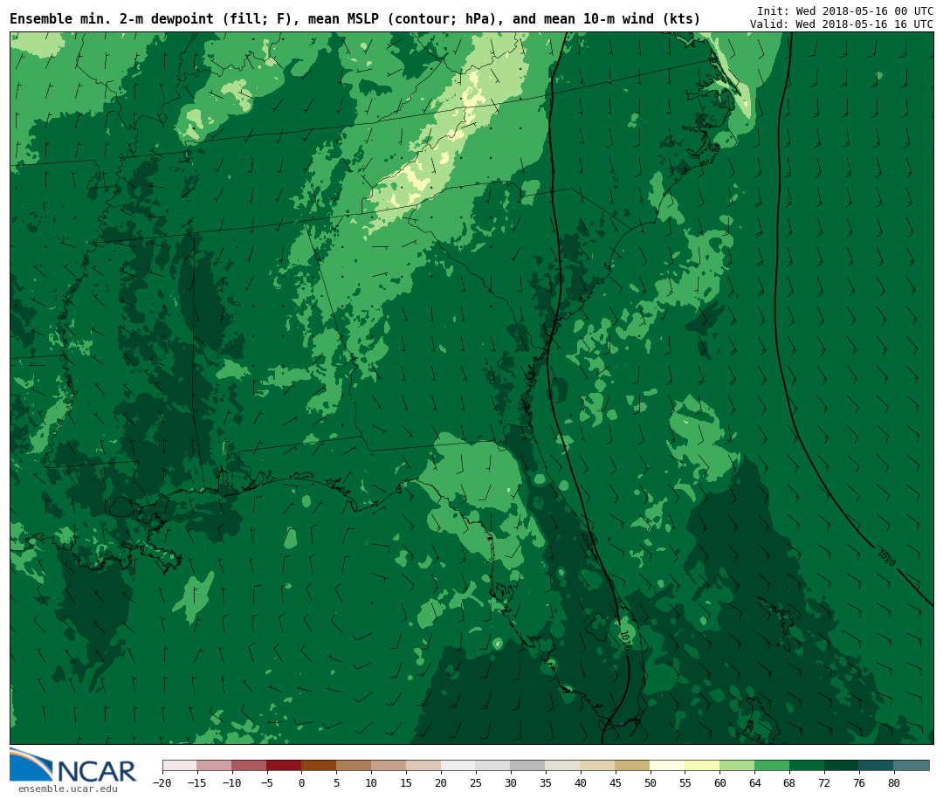Choose the pale yellow 50 to 55 swatch
Screen dimensions: 943x799
click(x=667, y=766)
